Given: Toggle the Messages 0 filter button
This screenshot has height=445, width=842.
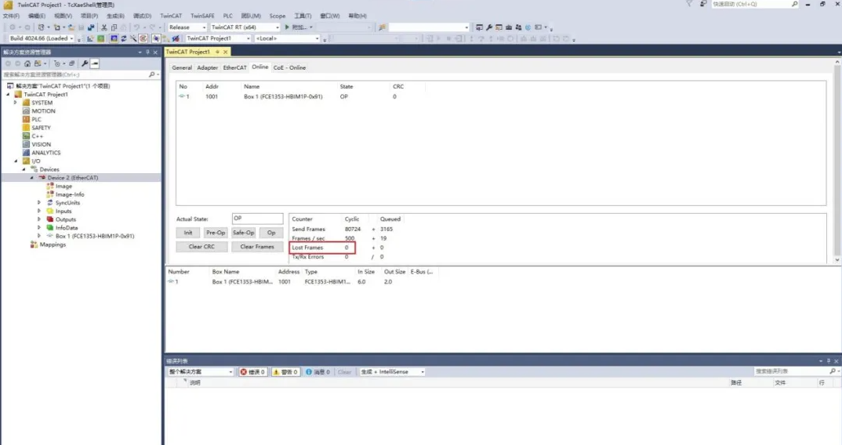Looking at the screenshot, I should click(x=318, y=372).
